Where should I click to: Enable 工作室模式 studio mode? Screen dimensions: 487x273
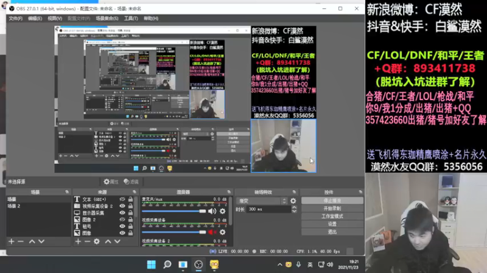[332, 217]
